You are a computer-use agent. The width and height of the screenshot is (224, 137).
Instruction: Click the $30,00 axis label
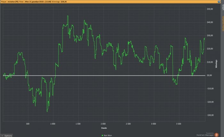tap(210, 35)
